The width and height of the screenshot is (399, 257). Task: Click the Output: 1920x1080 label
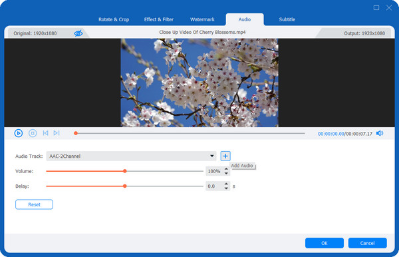[x=364, y=33]
